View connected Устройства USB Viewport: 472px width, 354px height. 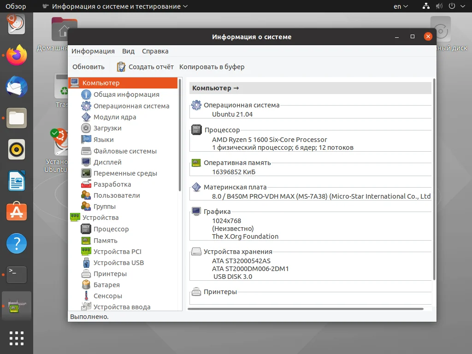pyautogui.click(x=117, y=262)
